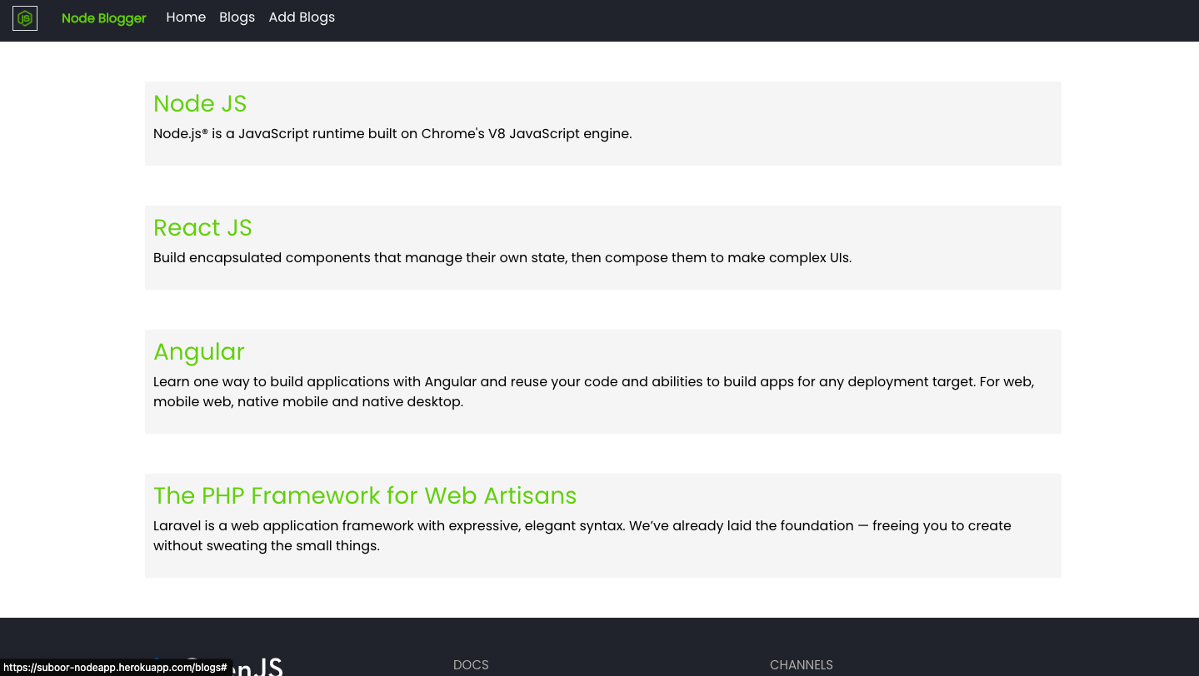
Task: Click the 'Learn one way to build applications' text
Action: [594, 391]
